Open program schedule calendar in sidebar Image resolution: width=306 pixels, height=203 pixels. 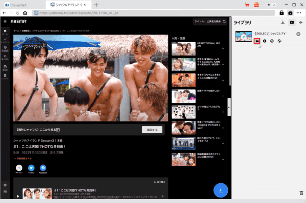tap(5, 68)
